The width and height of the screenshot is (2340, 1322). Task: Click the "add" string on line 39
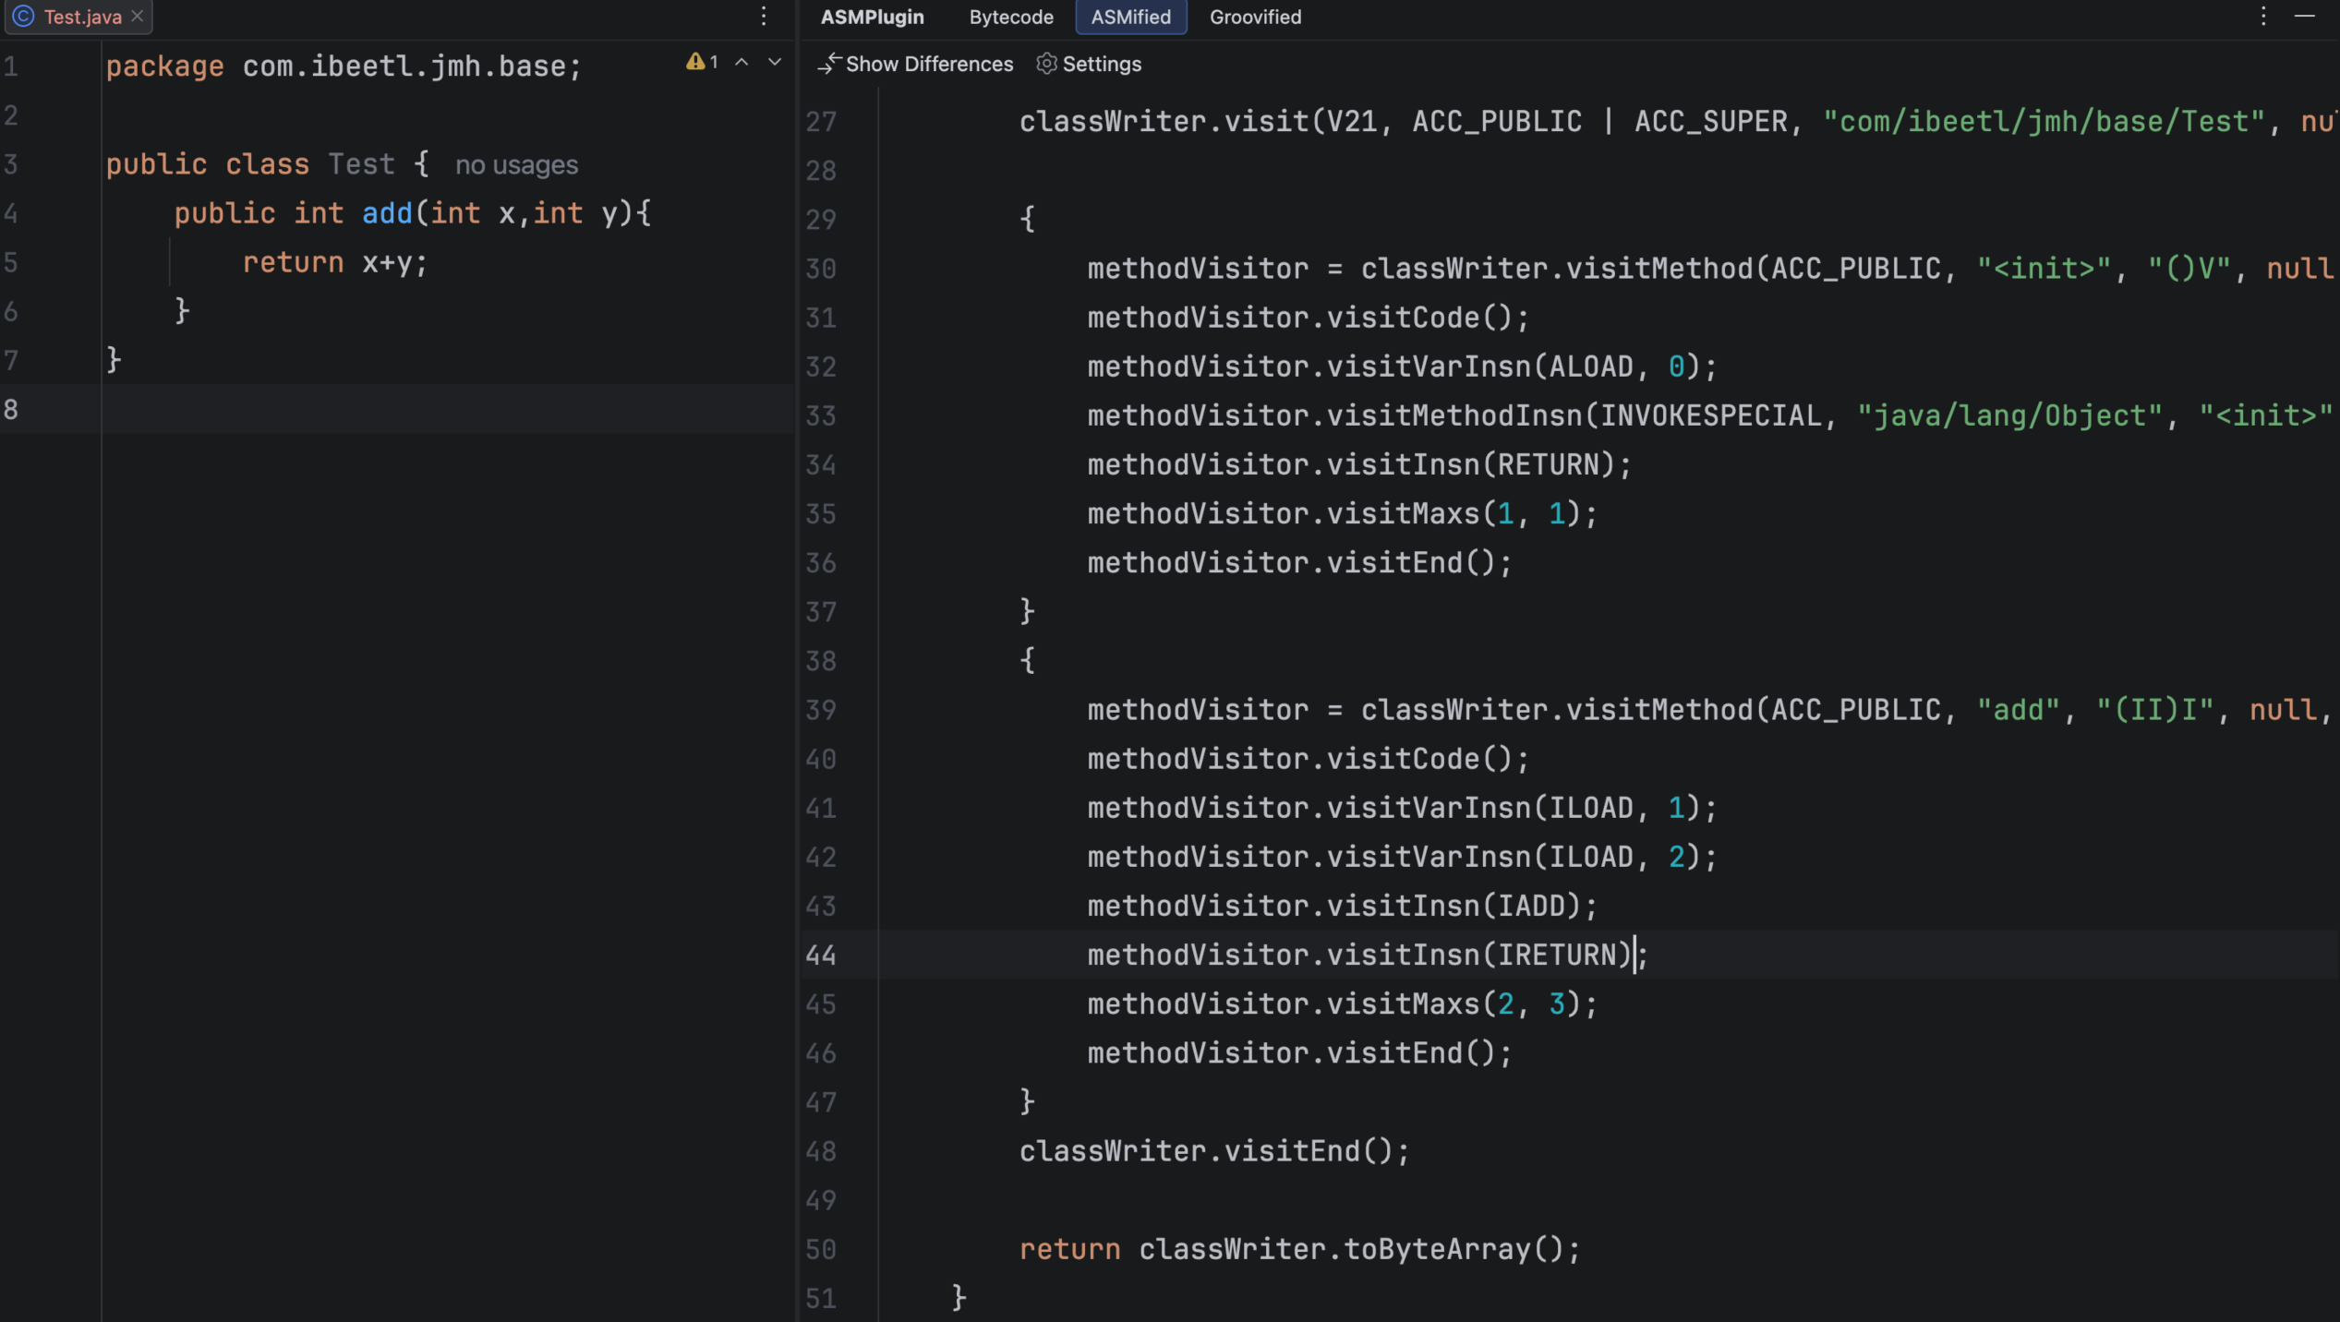(2018, 710)
